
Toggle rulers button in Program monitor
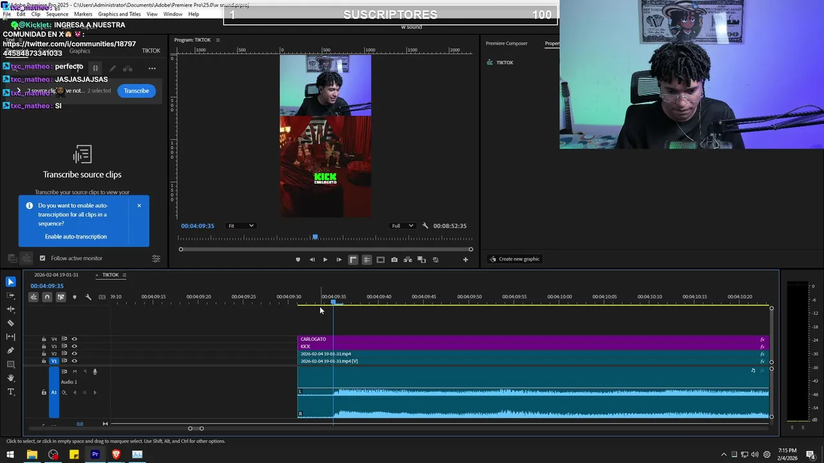coord(353,260)
